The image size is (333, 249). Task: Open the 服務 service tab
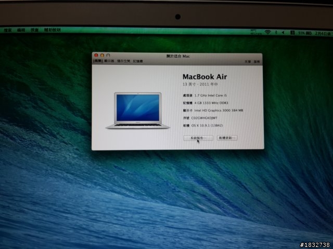click(257, 62)
